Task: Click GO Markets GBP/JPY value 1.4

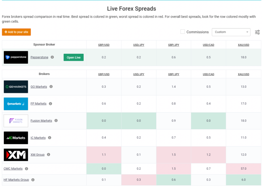Action: tap(174, 87)
